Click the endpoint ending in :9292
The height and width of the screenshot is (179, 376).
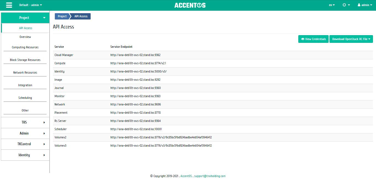[x=136, y=80]
